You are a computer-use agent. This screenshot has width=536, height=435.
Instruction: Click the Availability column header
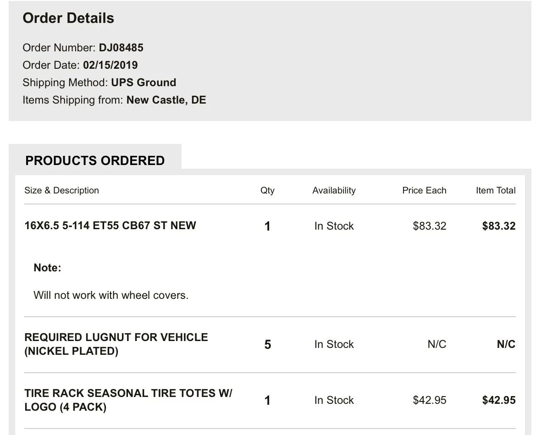(334, 190)
